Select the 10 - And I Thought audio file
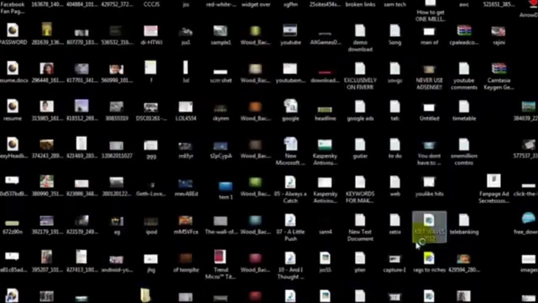This screenshot has height=303, width=538. pos(290,258)
